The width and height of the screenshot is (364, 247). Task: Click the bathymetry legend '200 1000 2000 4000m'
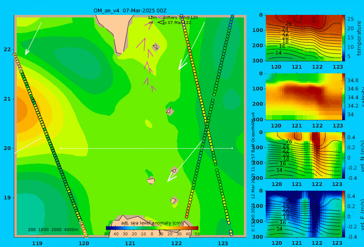53,230
